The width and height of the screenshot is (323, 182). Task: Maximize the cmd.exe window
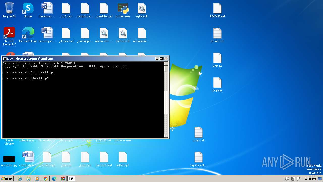(x=161, y=59)
